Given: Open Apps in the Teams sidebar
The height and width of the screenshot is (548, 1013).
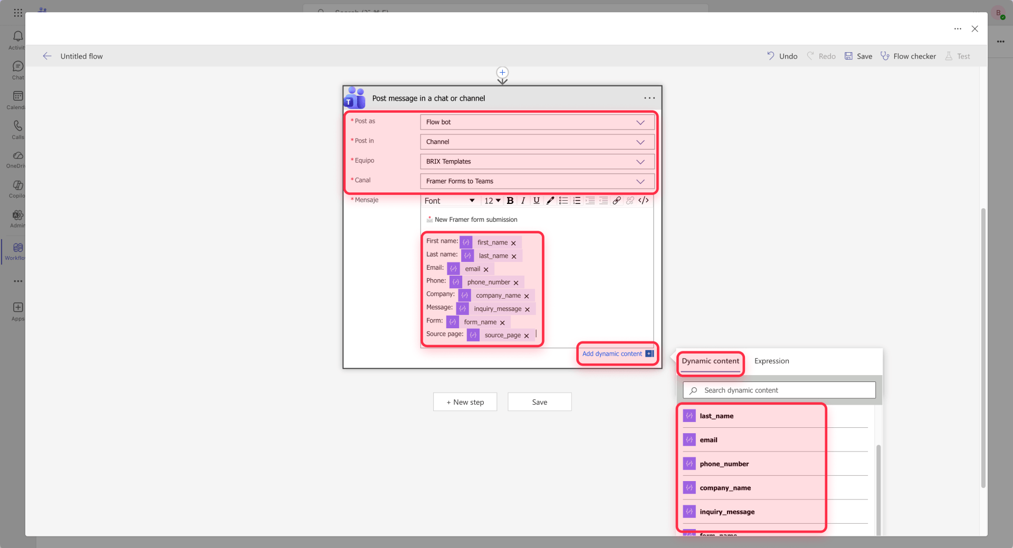Looking at the screenshot, I should pos(17,311).
